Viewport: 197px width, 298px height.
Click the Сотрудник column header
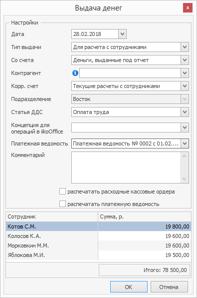tap(52, 216)
